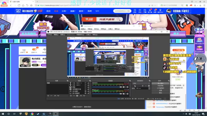Open OBS 设置 settings button

pos(160,90)
